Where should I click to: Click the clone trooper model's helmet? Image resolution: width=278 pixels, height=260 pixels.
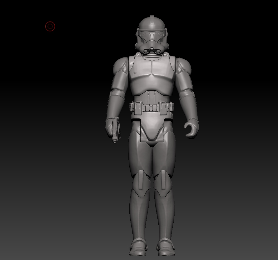pos(152,35)
